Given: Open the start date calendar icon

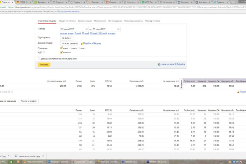Looking at the screenshot, I should [86, 29].
